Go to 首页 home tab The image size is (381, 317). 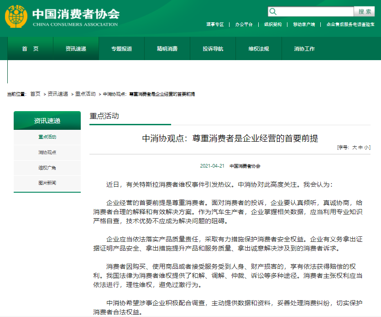pos(27,48)
